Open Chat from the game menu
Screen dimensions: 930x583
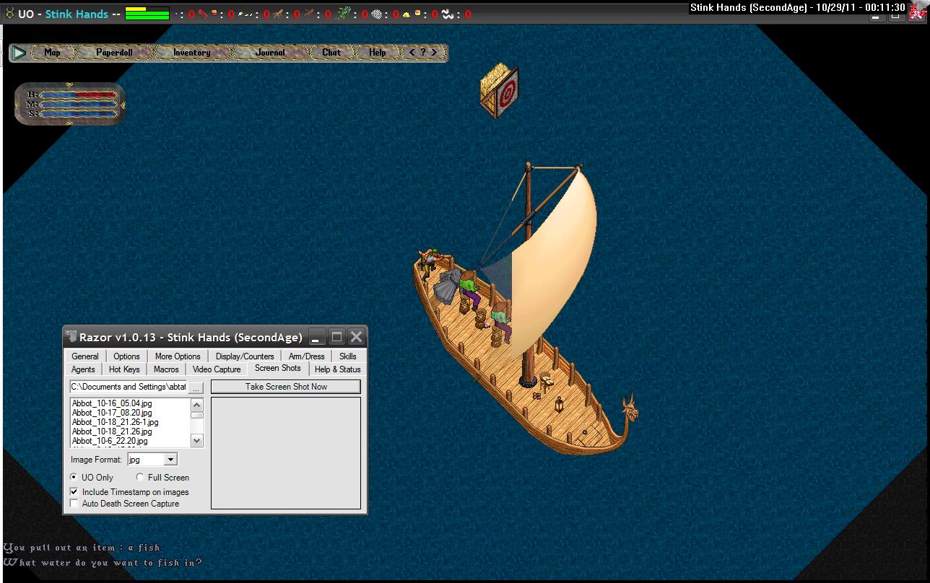coord(331,52)
